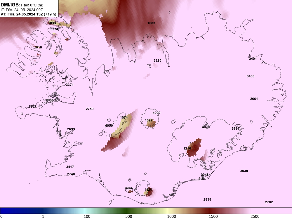Click the 2500 tick on the color scale
The width and height of the screenshot is (292, 219).
pyautogui.click(x=255, y=216)
